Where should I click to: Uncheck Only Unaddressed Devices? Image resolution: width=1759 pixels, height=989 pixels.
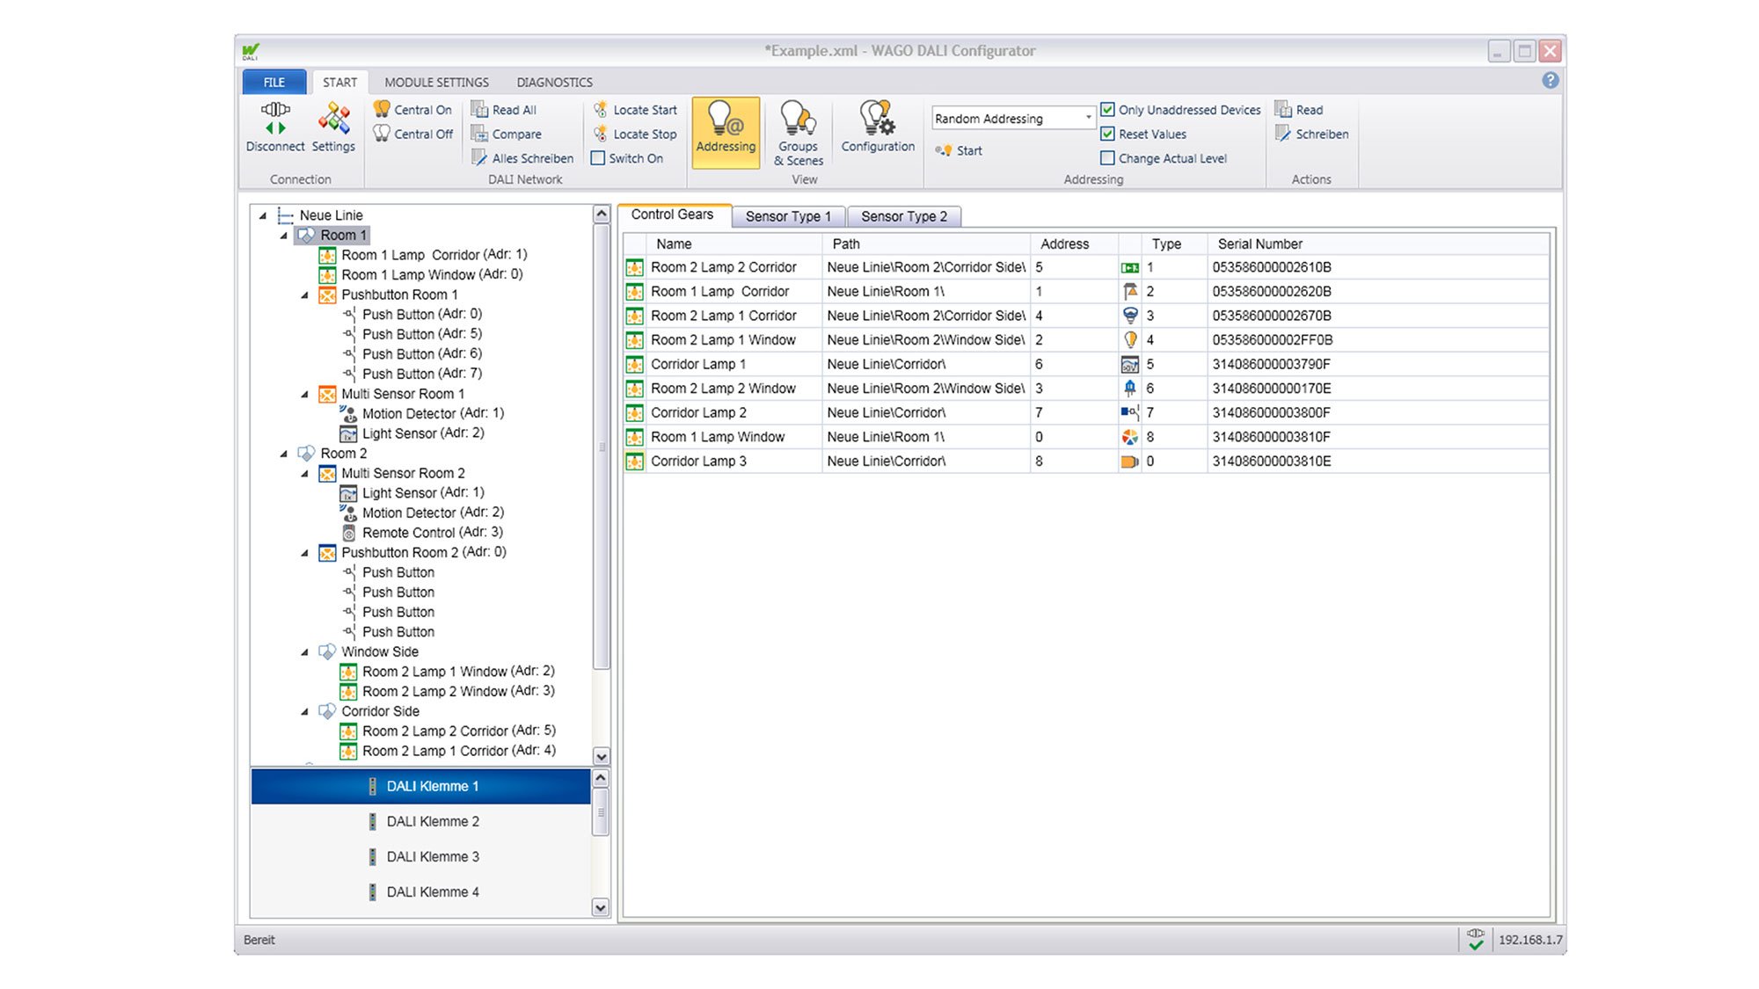(x=1108, y=110)
